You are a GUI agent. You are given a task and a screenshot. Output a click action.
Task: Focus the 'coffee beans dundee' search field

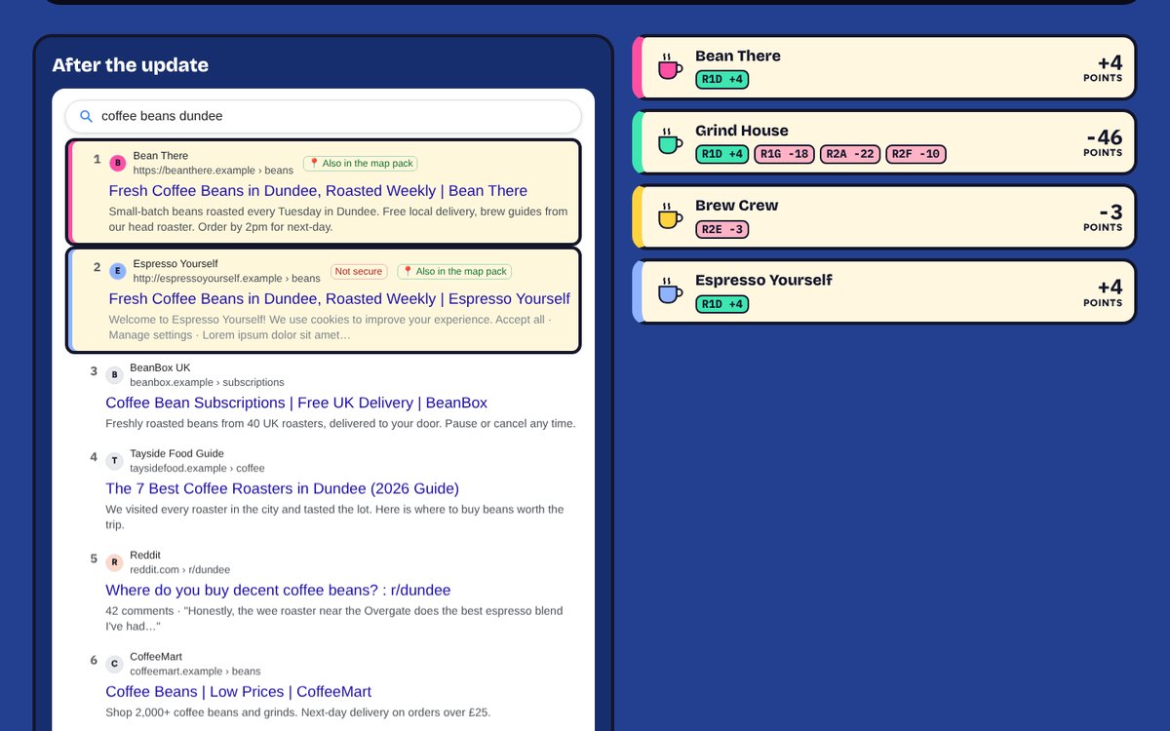[324, 116]
